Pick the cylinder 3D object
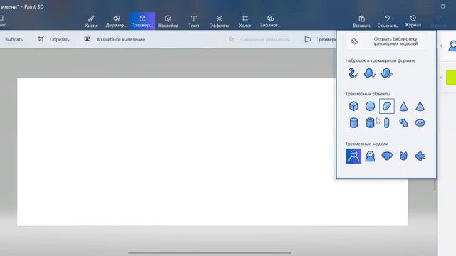The image size is (456, 256). pos(353,123)
